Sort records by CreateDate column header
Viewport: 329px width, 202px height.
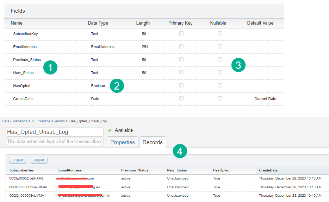[x=269, y=170]
